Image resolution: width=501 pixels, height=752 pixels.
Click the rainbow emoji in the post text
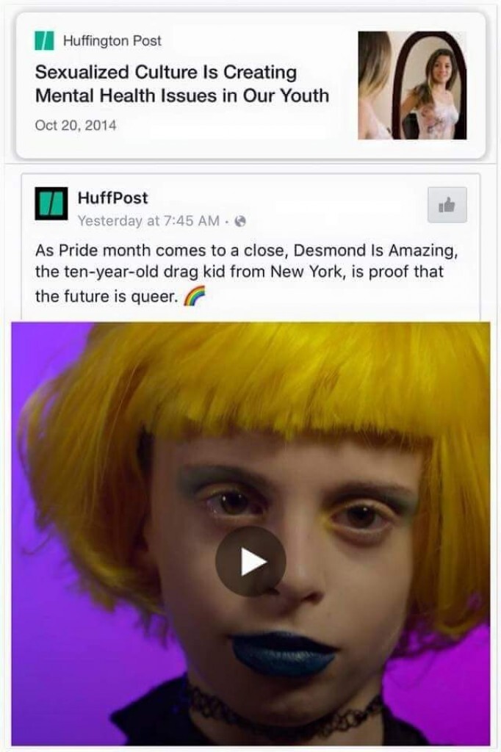coord(195,295)
